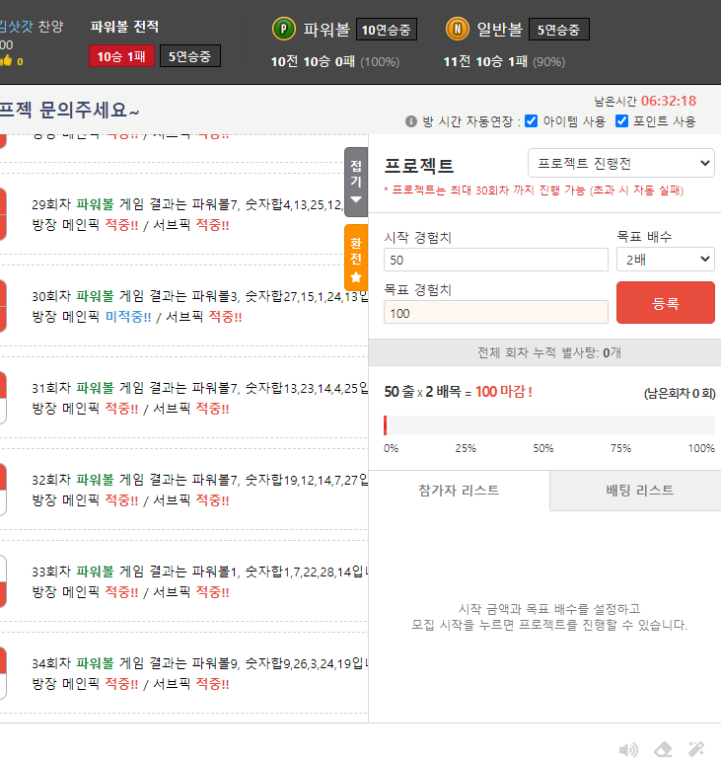Click the 시작 경험치 input field
The width and height of the screenshot is (721, 763).
(x=496, y=260)
